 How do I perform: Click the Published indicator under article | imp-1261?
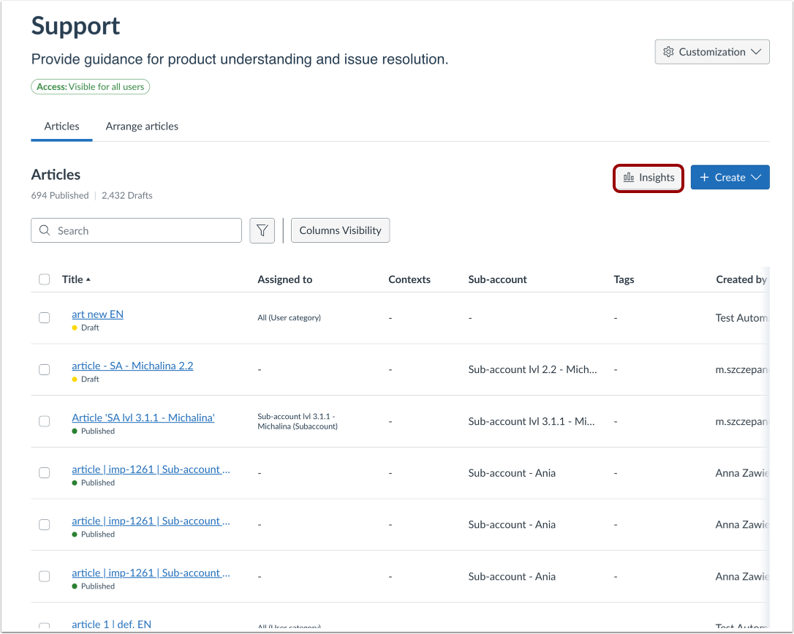pos(74,483)
